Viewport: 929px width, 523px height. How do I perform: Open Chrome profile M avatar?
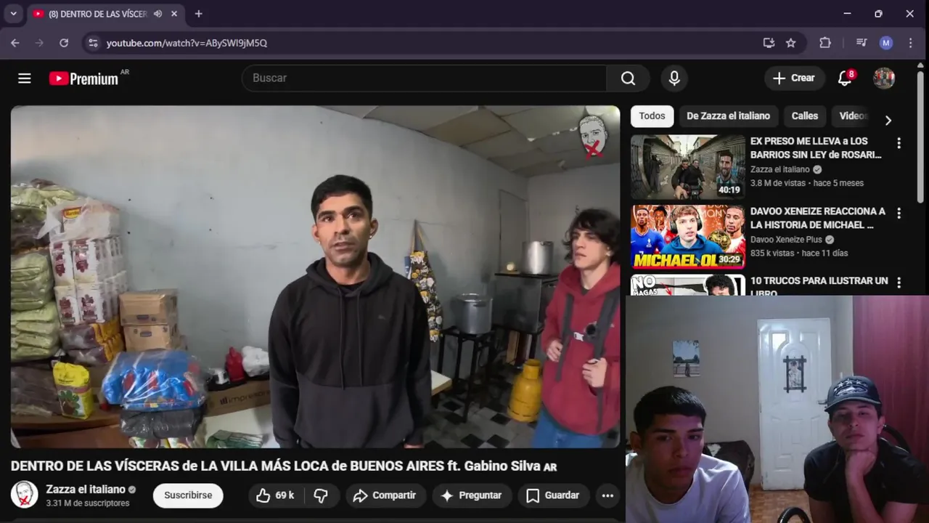886,43
